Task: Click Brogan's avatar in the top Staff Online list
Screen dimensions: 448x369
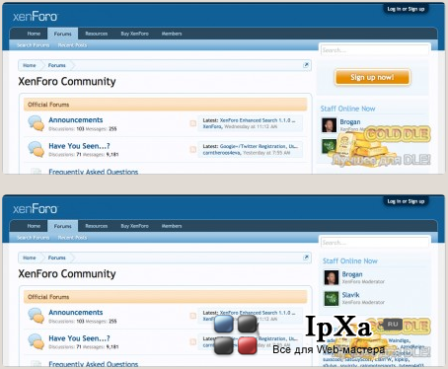Action: point(329,125)
